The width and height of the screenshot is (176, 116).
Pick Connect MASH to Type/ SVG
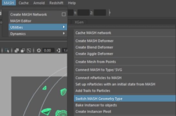pos(125,70)
